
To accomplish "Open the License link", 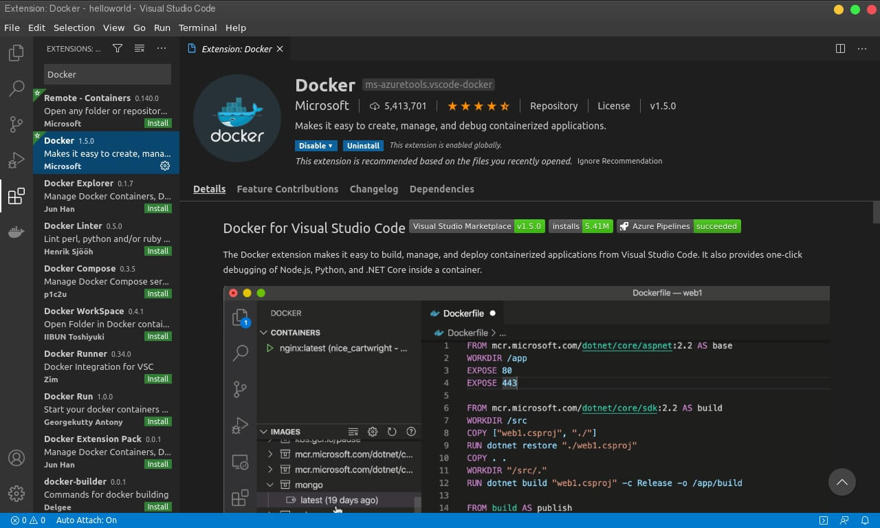I will click(x=614, y=106).
